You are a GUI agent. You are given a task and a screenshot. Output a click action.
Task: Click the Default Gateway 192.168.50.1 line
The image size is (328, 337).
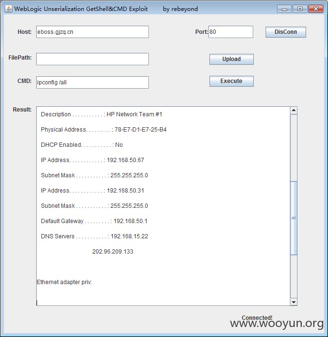(x=94, y=221)
